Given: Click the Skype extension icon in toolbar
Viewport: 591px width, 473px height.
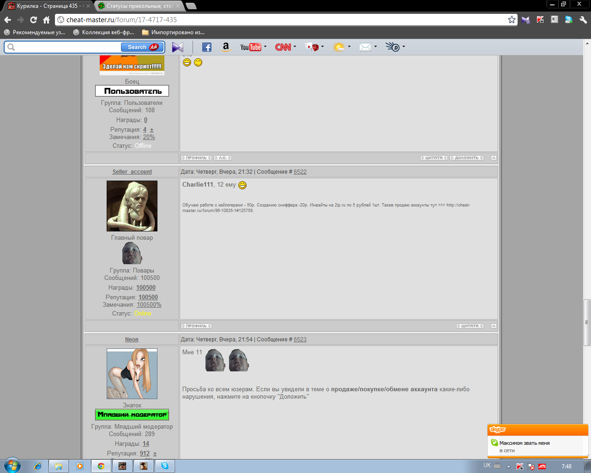Looking at the screenshot, I should click(x=568, y=20).
